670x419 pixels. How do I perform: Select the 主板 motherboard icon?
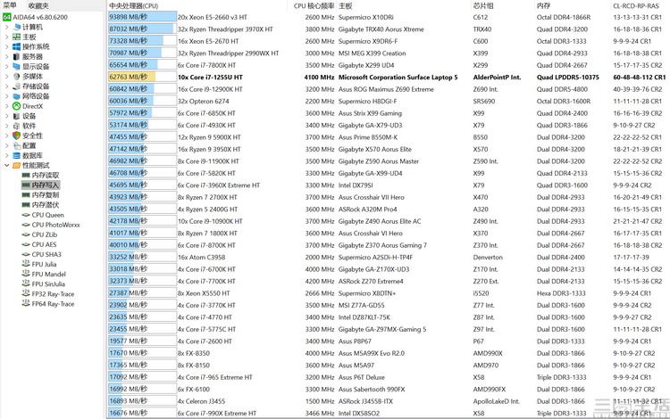click(x=17, y=37)
